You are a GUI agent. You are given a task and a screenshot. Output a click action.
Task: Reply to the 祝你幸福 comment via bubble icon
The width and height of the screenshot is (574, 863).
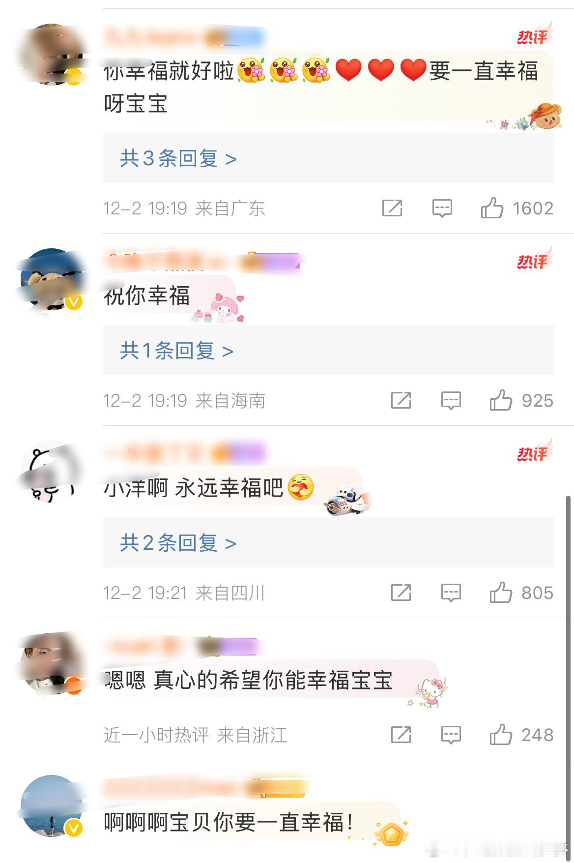(x=451, y=401)
